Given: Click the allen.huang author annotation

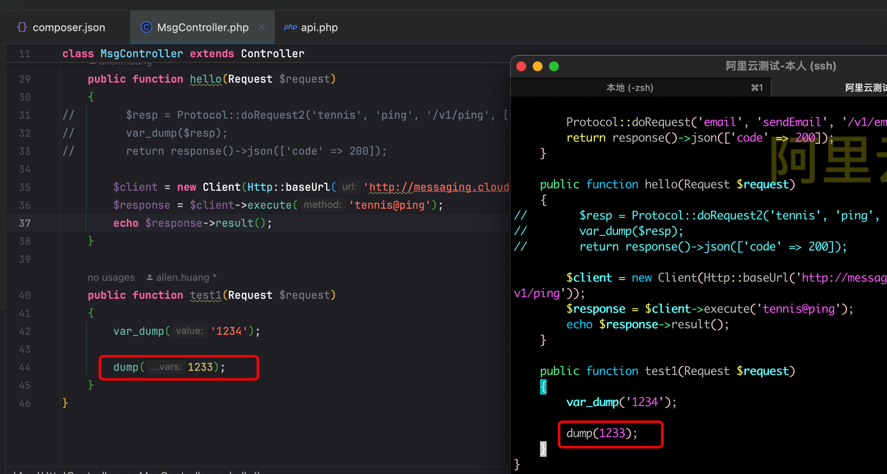Looking at the screenshot, I should tap(182, 278).
